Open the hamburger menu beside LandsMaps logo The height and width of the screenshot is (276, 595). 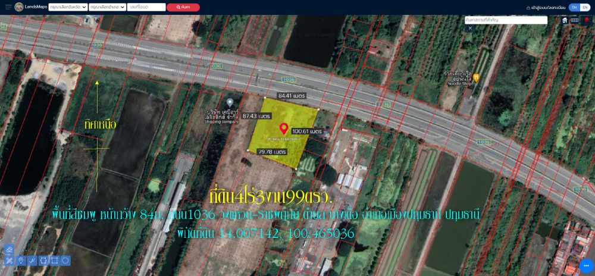point(8,7)
